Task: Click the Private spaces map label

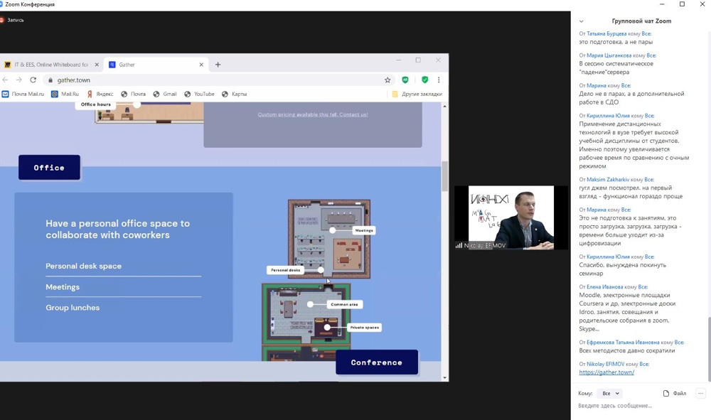Action: tap(365, 327)
